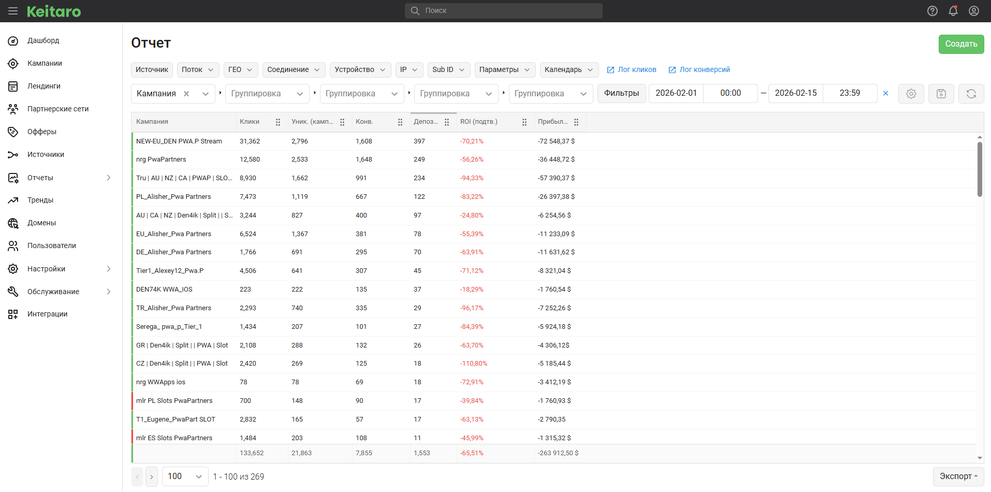991x492 pixels.
Task: Expand the Отчеты sidebar submenu
Action: pyautogui.click(x=109, y=178)
